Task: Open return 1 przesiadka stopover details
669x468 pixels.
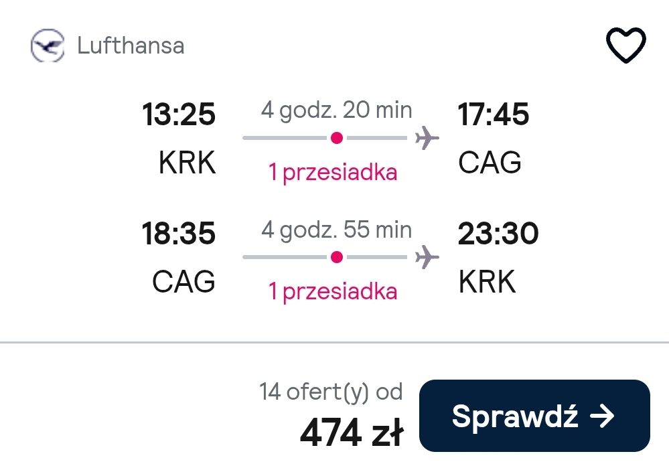Action: (333, 292)
